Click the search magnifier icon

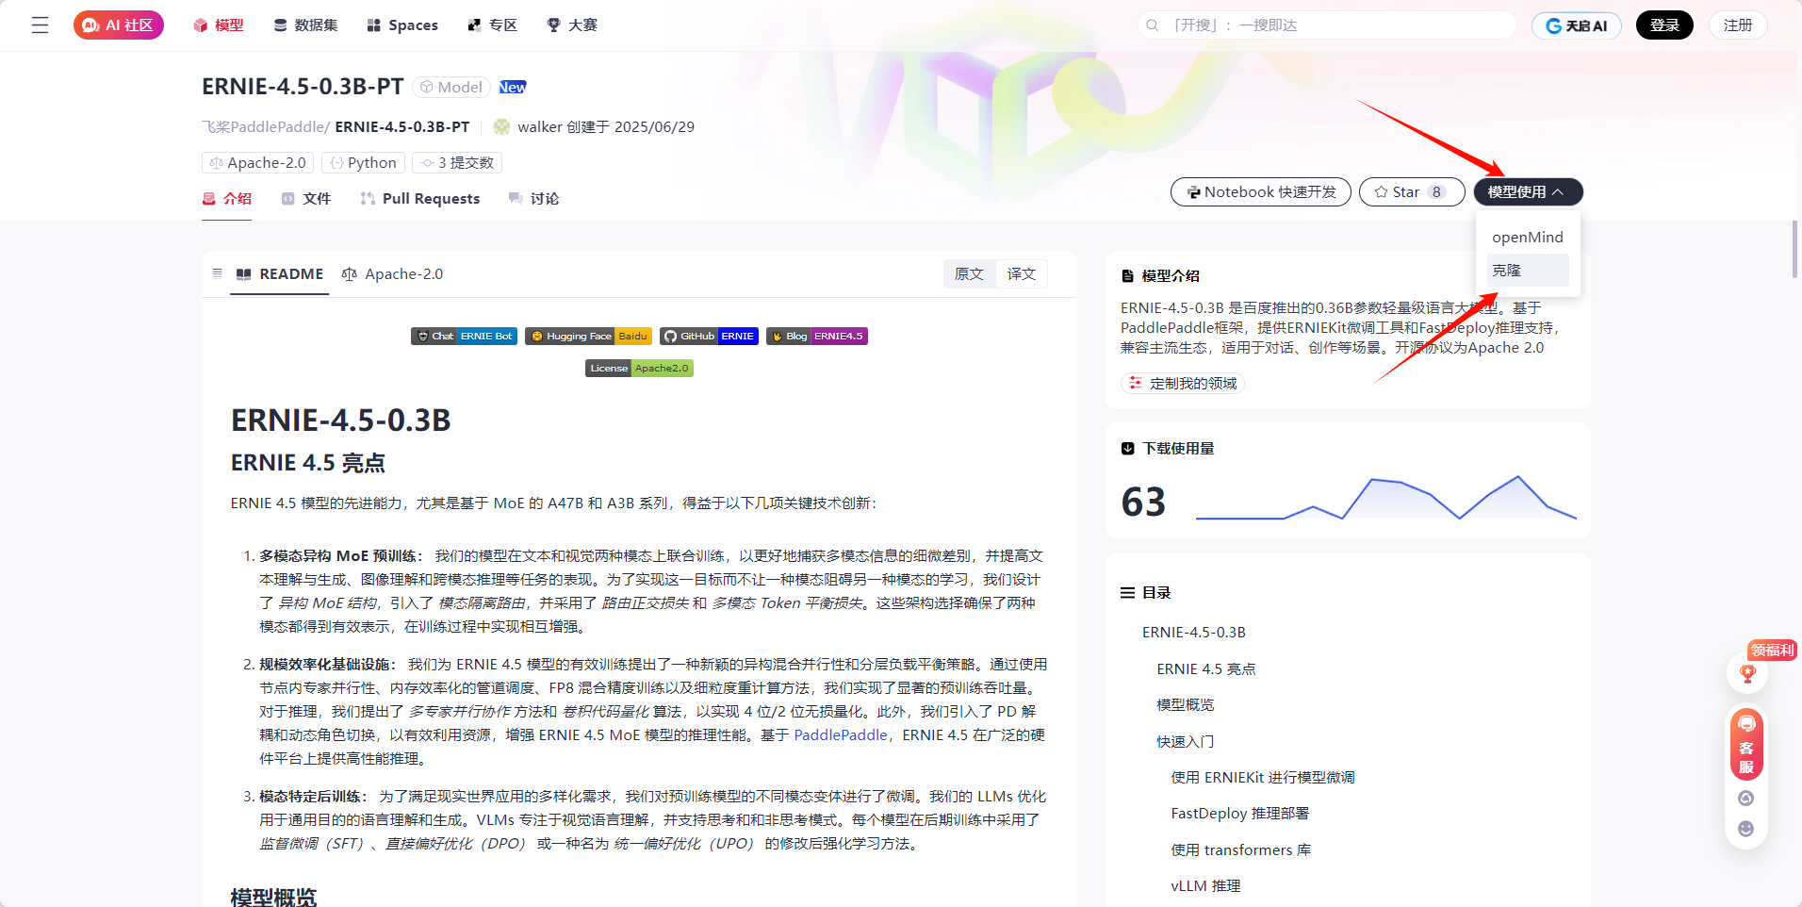(x=1153, y=25)
